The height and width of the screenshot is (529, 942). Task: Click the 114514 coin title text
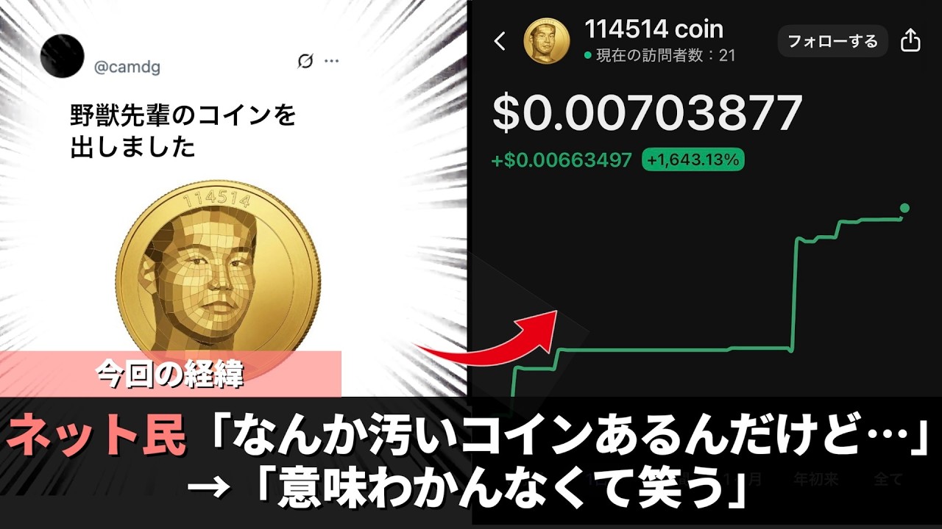[654, 29]
